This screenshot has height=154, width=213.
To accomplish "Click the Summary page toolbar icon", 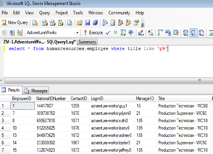I will click(x=113, y=22).
